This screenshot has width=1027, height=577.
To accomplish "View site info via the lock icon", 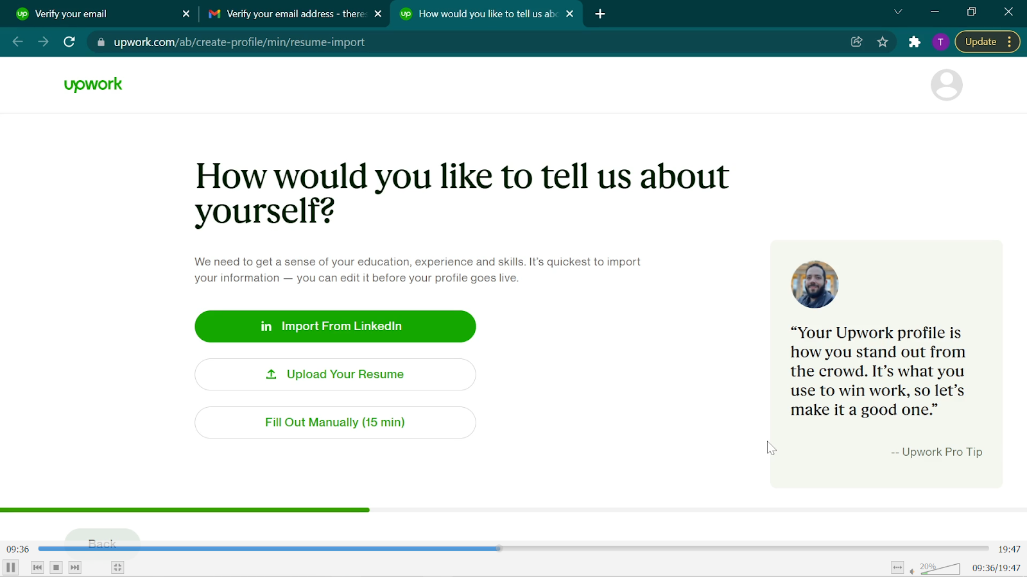I will pos(101,42).
